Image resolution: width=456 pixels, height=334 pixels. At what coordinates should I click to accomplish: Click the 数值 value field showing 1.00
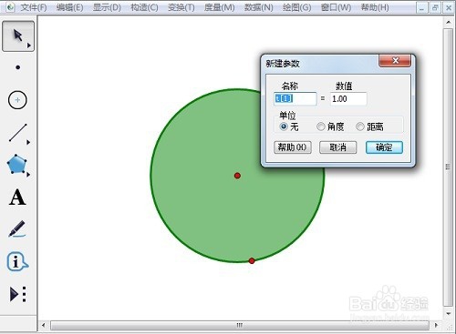pyautogui.click(x=348, y=99)
